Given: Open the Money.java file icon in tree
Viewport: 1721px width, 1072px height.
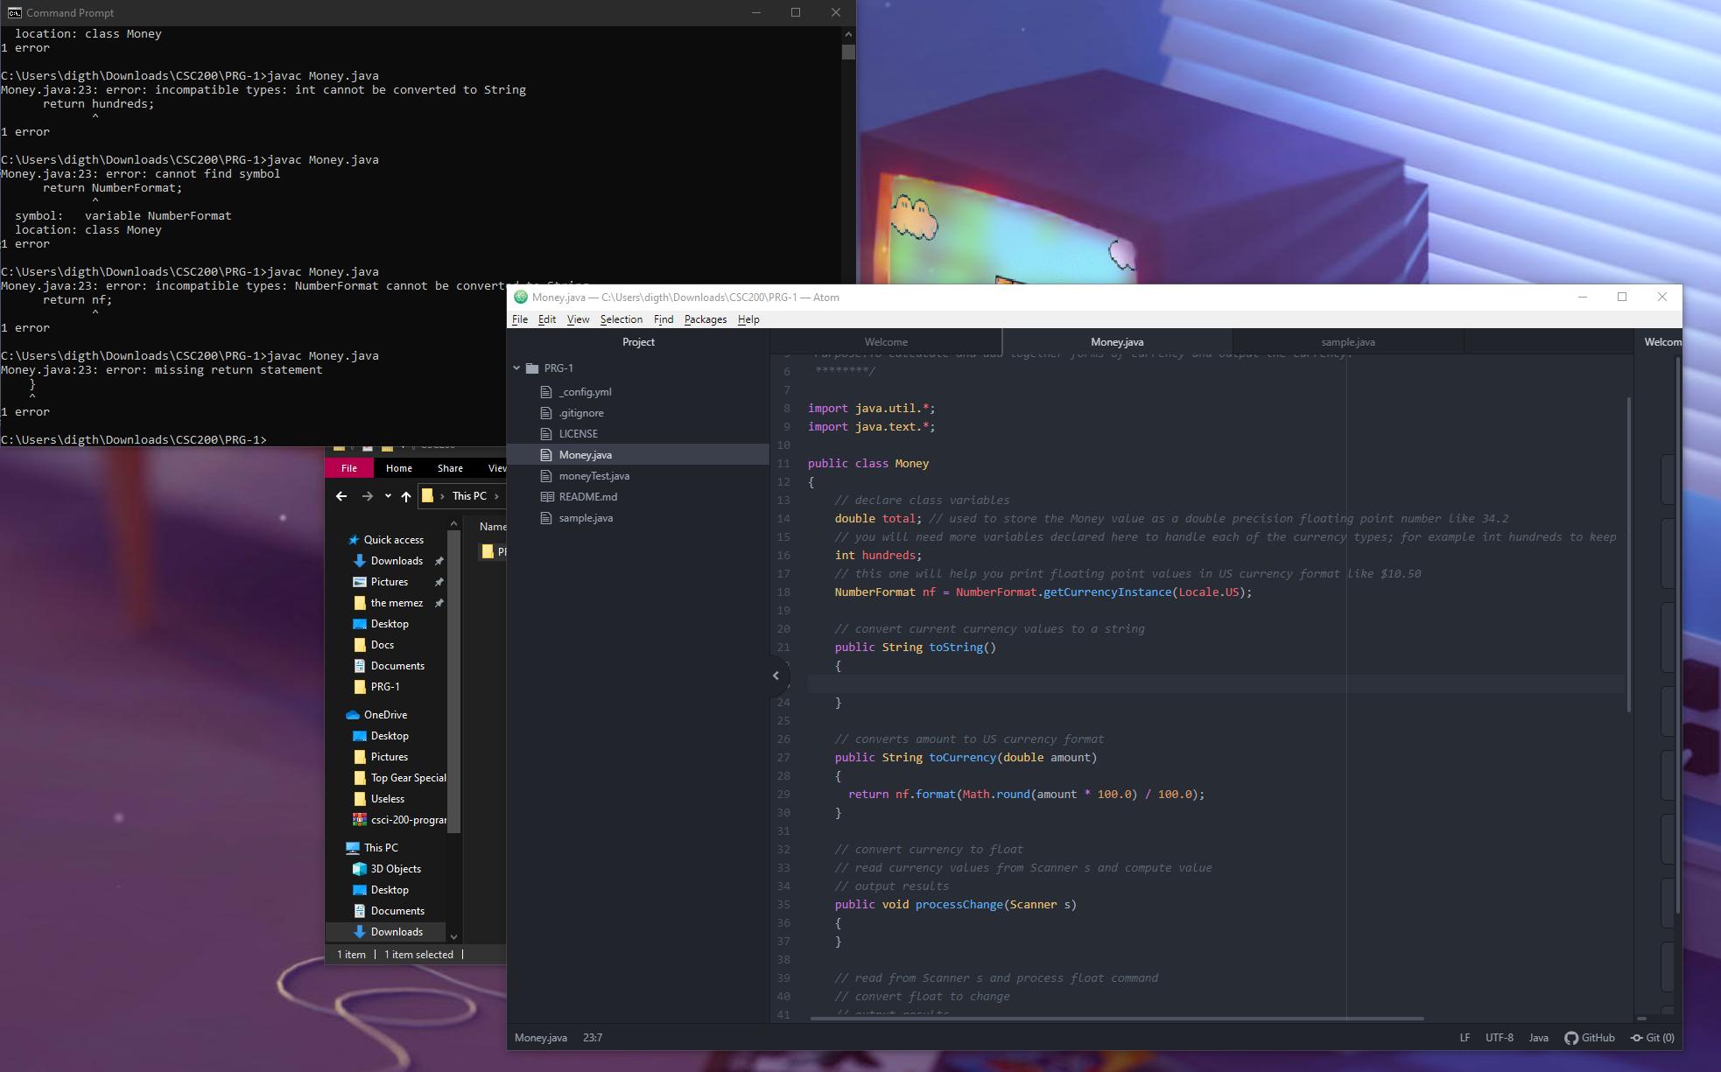Looking at the screenshot, I should pyautogui.click(x=547, y=455).
